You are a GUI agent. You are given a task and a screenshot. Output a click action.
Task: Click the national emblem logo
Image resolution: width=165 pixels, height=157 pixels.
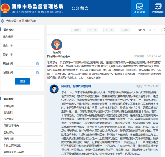pos(5,8)
